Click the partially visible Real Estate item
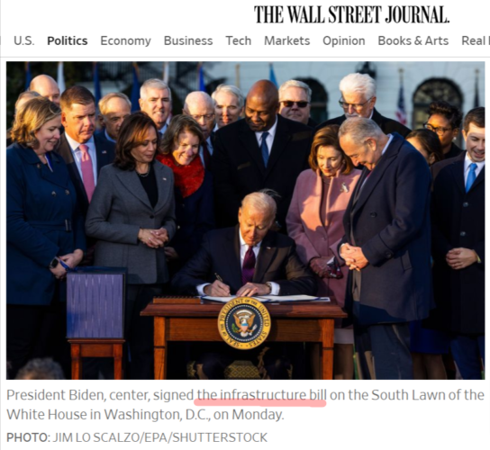Screen dimensions: 490x450 [476, 40]
